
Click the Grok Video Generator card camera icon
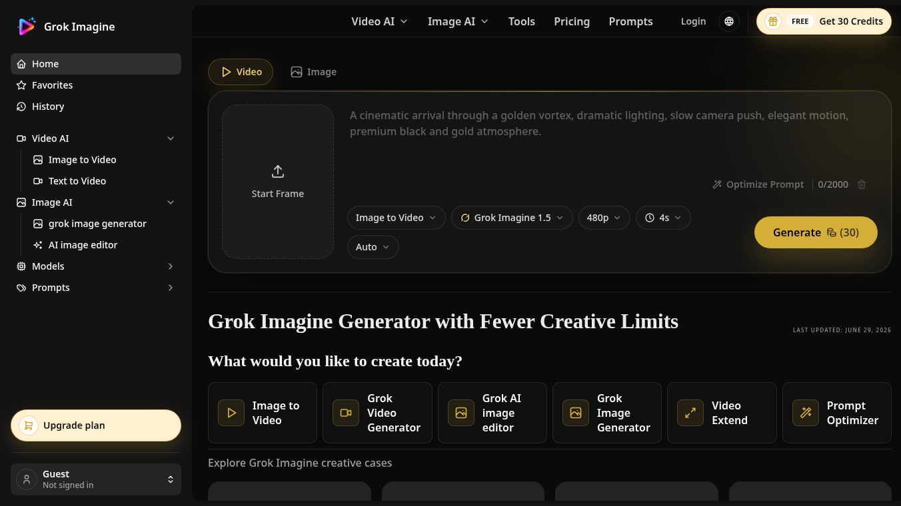point(346,413)
